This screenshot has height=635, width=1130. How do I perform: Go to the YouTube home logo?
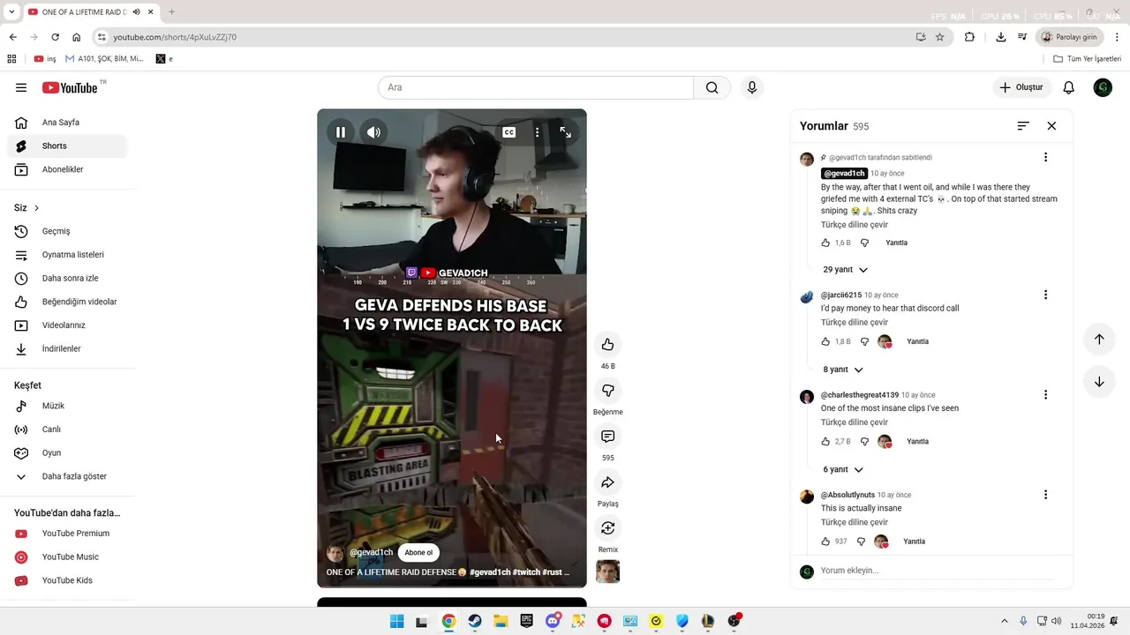coord(70,87)
